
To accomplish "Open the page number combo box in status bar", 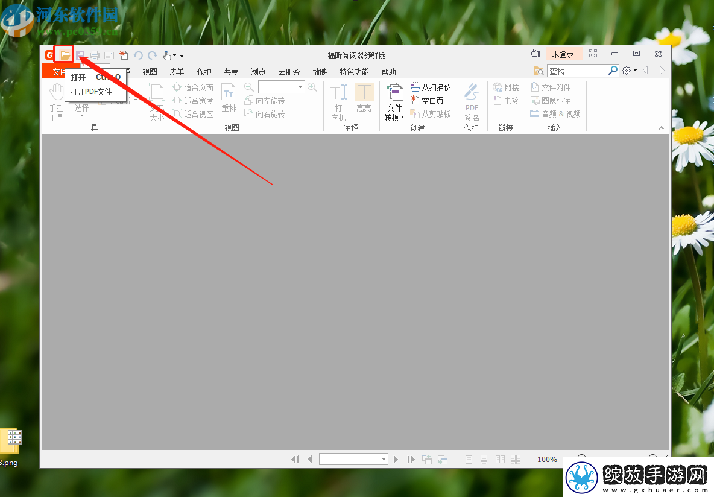I will coord(353,459).
